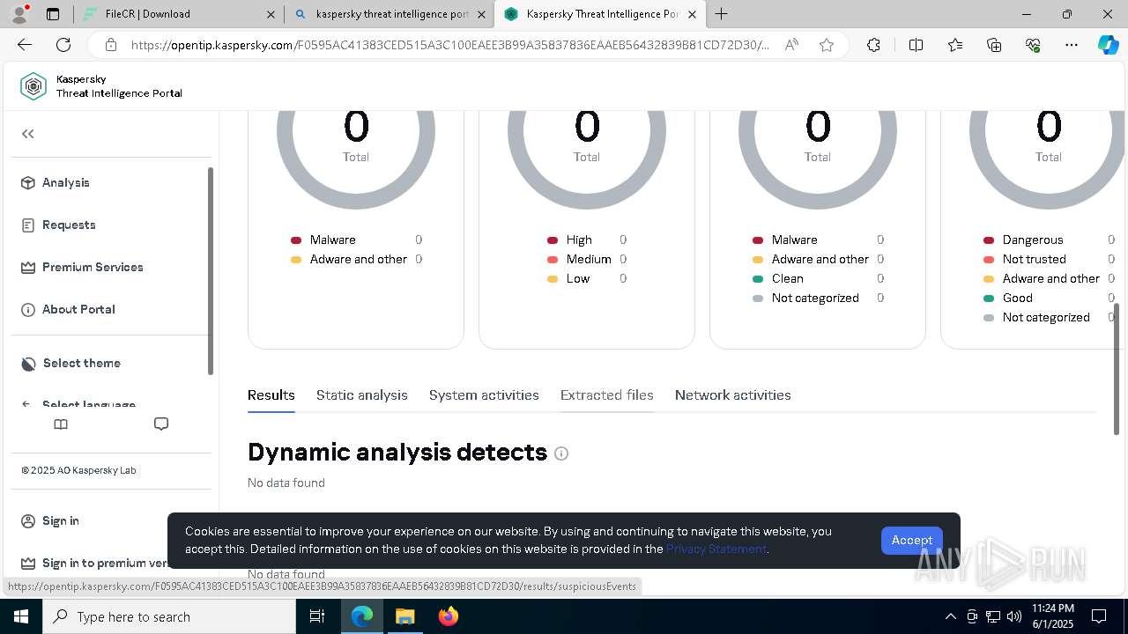Screen dimensions: 1128x634
Task: Switch to the Static analysis tab
Action: pyautogui.click(x=362, y=395)
